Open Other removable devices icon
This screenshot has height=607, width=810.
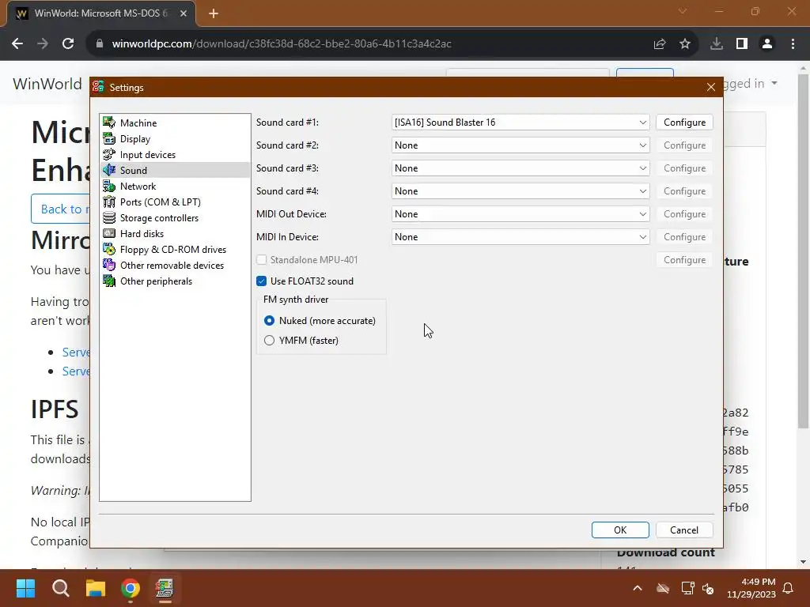point(109,265)
